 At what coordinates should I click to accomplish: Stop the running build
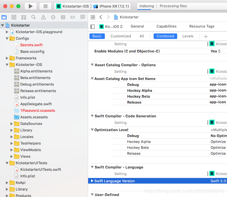coord(46,6)
